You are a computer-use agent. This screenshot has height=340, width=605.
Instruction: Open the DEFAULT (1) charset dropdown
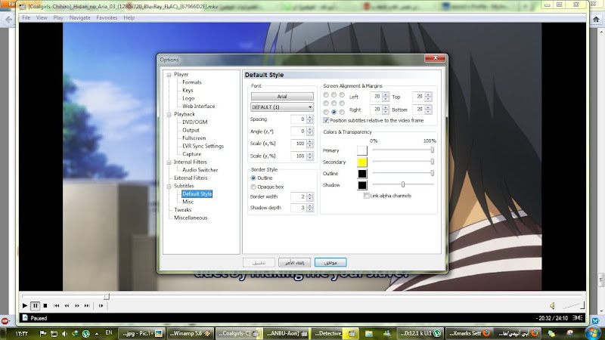point(282,107)
